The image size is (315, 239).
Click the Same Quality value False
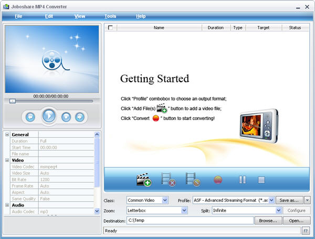[45, 199]
